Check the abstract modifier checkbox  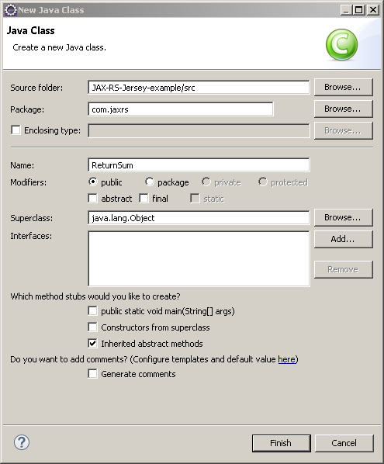pyautogui.click(x=92, y=199)
